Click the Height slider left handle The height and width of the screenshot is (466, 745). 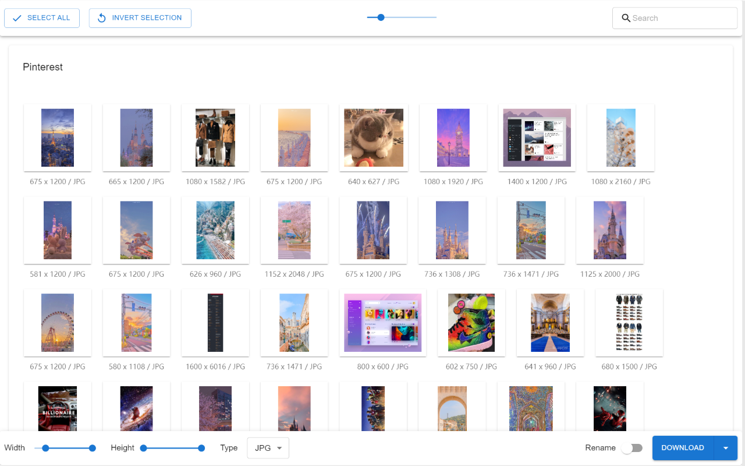click(144, 448)
